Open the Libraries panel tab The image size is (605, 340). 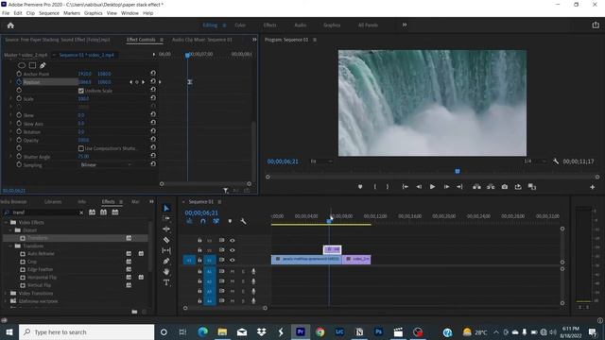click(x=53, y=201)
